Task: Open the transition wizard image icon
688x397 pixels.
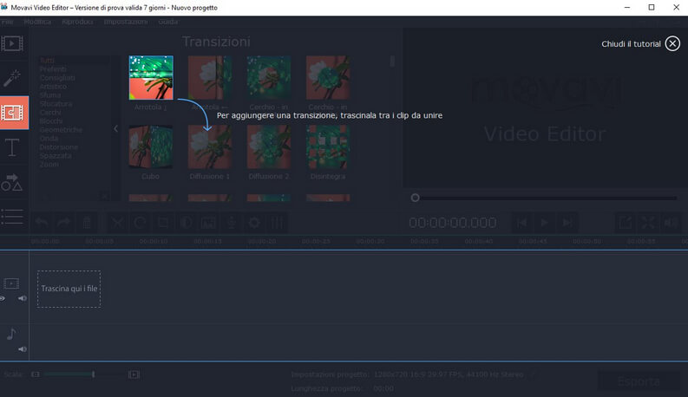Action: (x=208, y=223)
